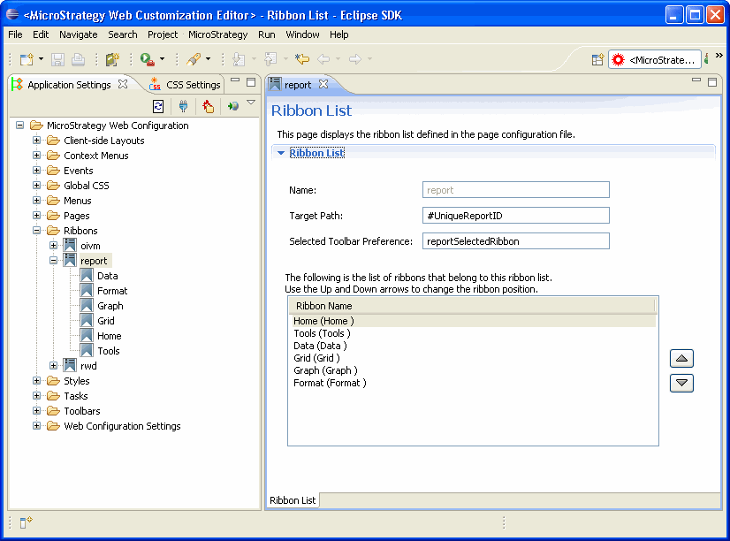Click the Back navigation arrow icon
Screen dimensions: 730x541
323,59
